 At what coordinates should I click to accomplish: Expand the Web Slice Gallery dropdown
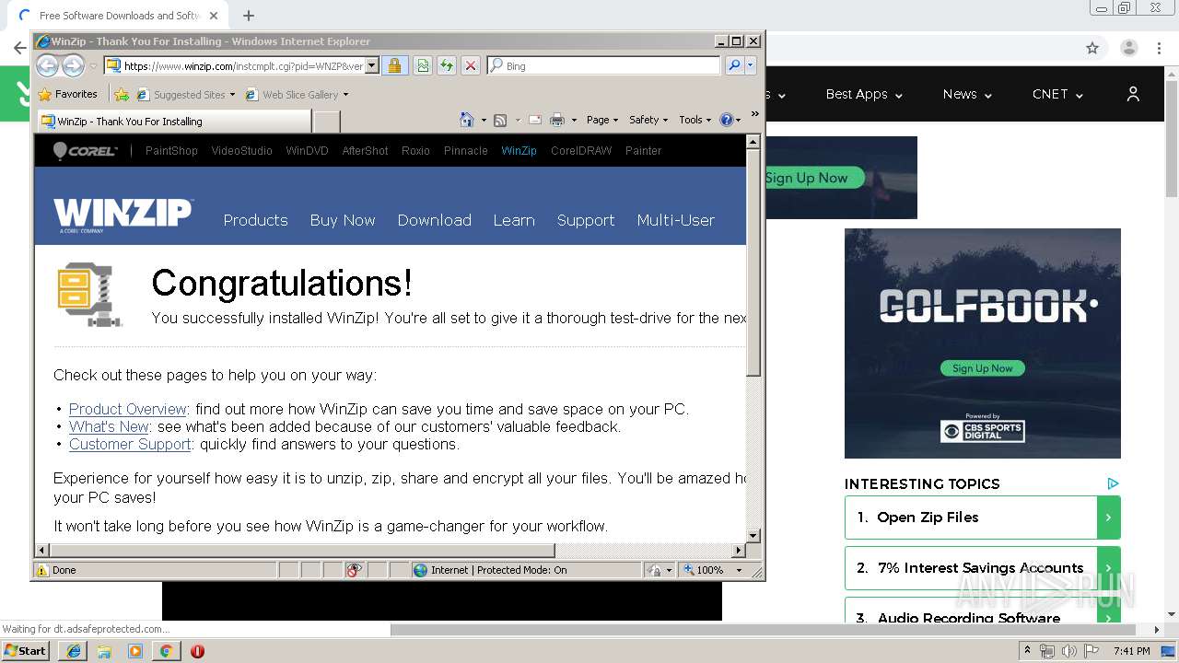[345, 94]
